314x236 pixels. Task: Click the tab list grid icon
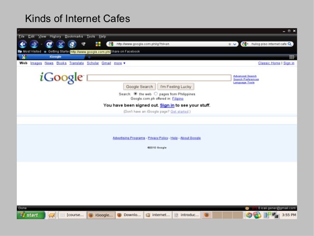tap(292, 57)
